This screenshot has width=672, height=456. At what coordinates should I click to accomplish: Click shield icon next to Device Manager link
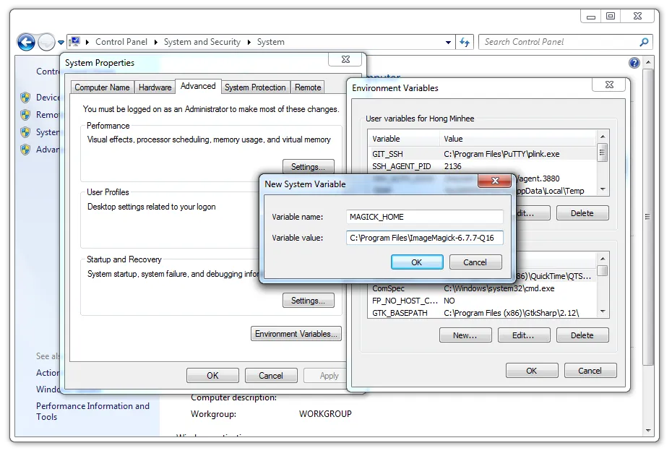click(x=25, y=98)
